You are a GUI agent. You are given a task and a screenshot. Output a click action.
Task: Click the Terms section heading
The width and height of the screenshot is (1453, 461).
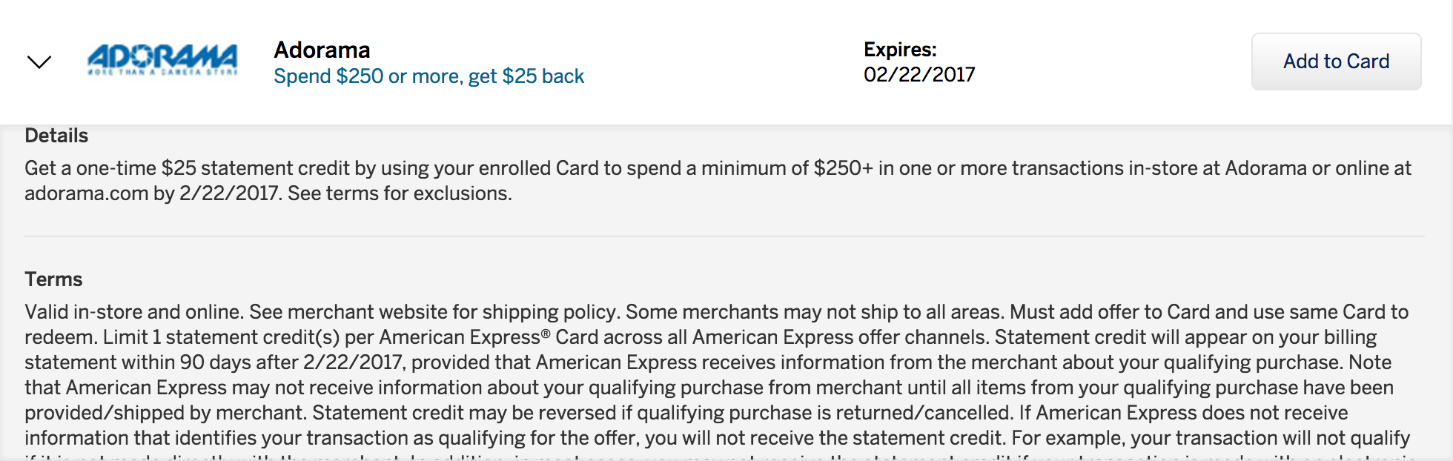53,279
